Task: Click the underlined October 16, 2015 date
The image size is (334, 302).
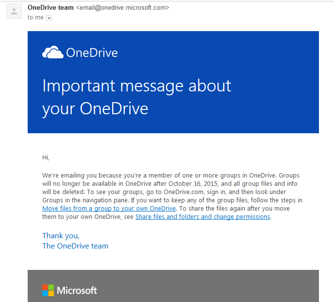Action: pyautogui.click(x=193, y=183)
